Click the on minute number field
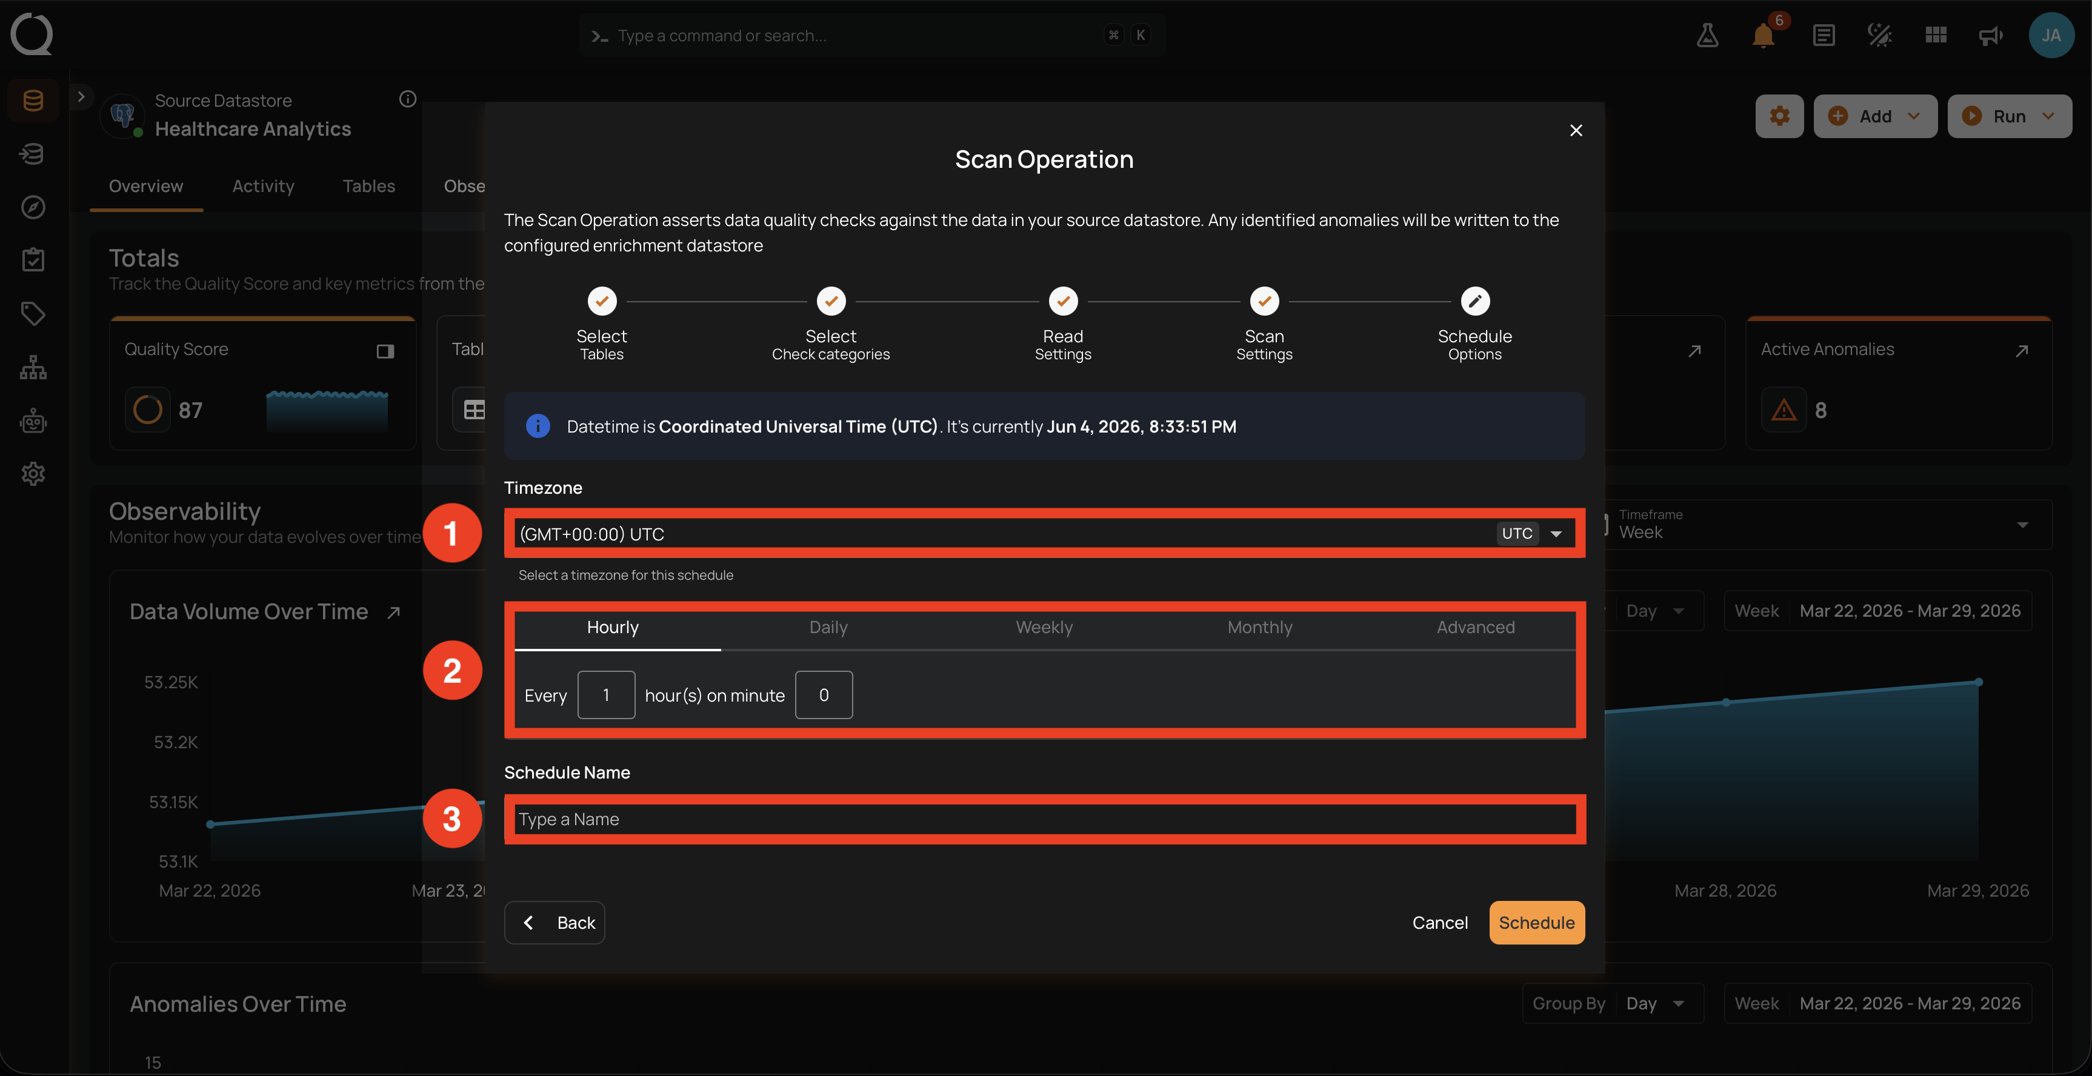 pyautogui.click(x=824, y=694)
